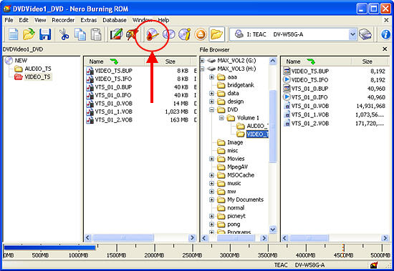Open the recorder selection dropdown
Viewport: 394px width, 271px height.
[x=352, y=34]
